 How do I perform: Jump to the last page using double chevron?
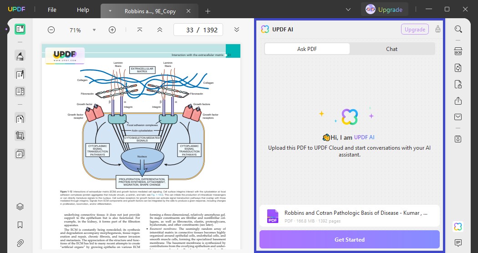(237, 30)
